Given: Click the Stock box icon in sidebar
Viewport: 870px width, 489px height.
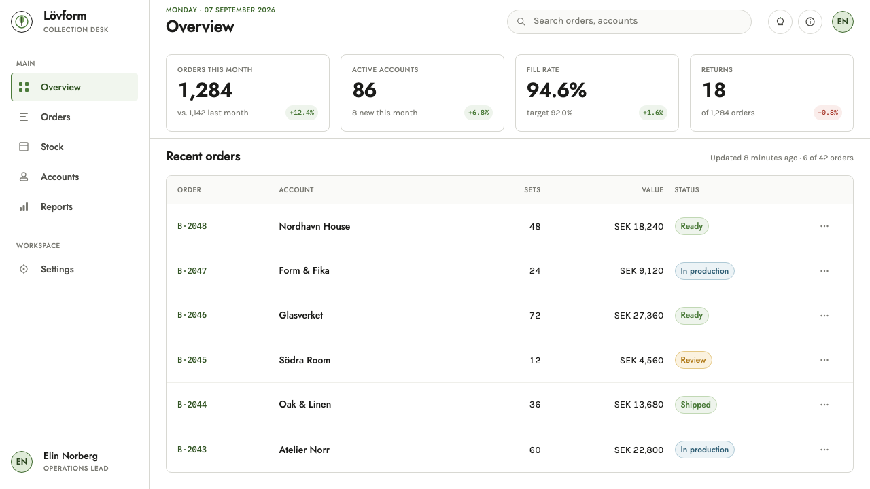Looking at the screenshot, I should (x=24, y=147).
